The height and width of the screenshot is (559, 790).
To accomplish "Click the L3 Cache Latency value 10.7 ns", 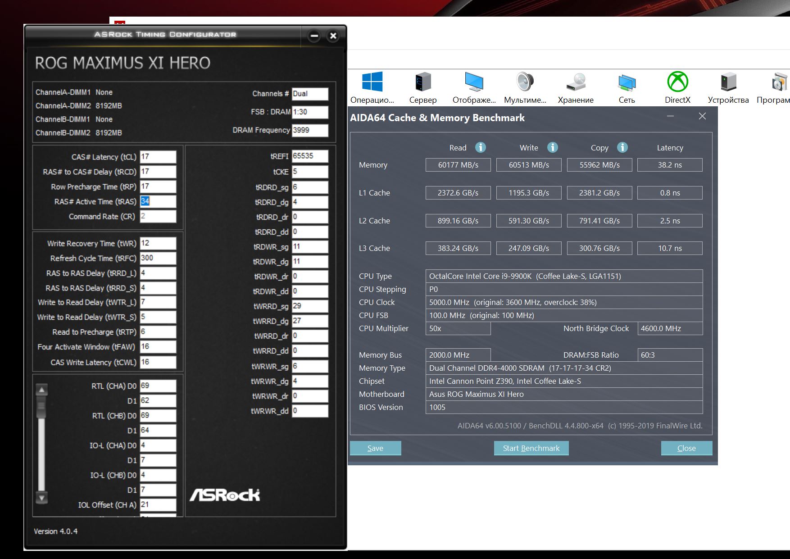I will (670, 248).
